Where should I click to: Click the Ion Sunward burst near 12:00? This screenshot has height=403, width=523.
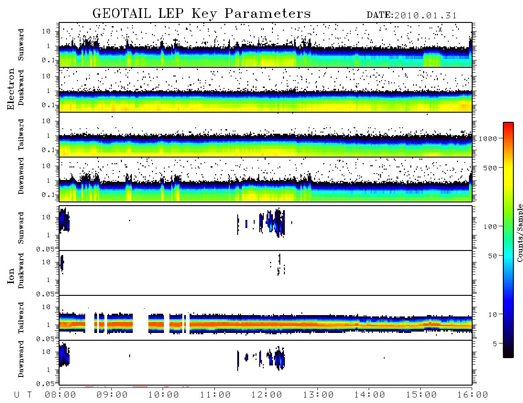(x=276, y=222)
